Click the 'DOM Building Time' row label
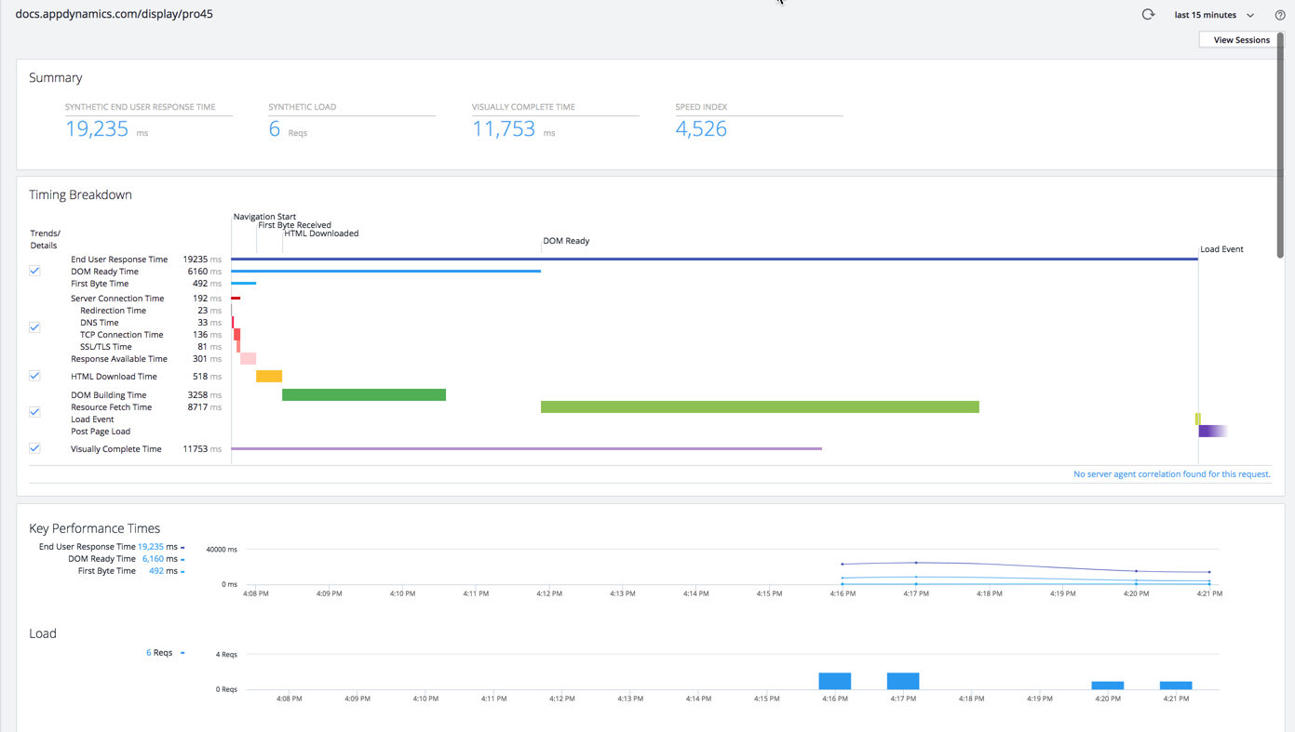The height and width of the screenshot is (732, 1295). (108, 395)
